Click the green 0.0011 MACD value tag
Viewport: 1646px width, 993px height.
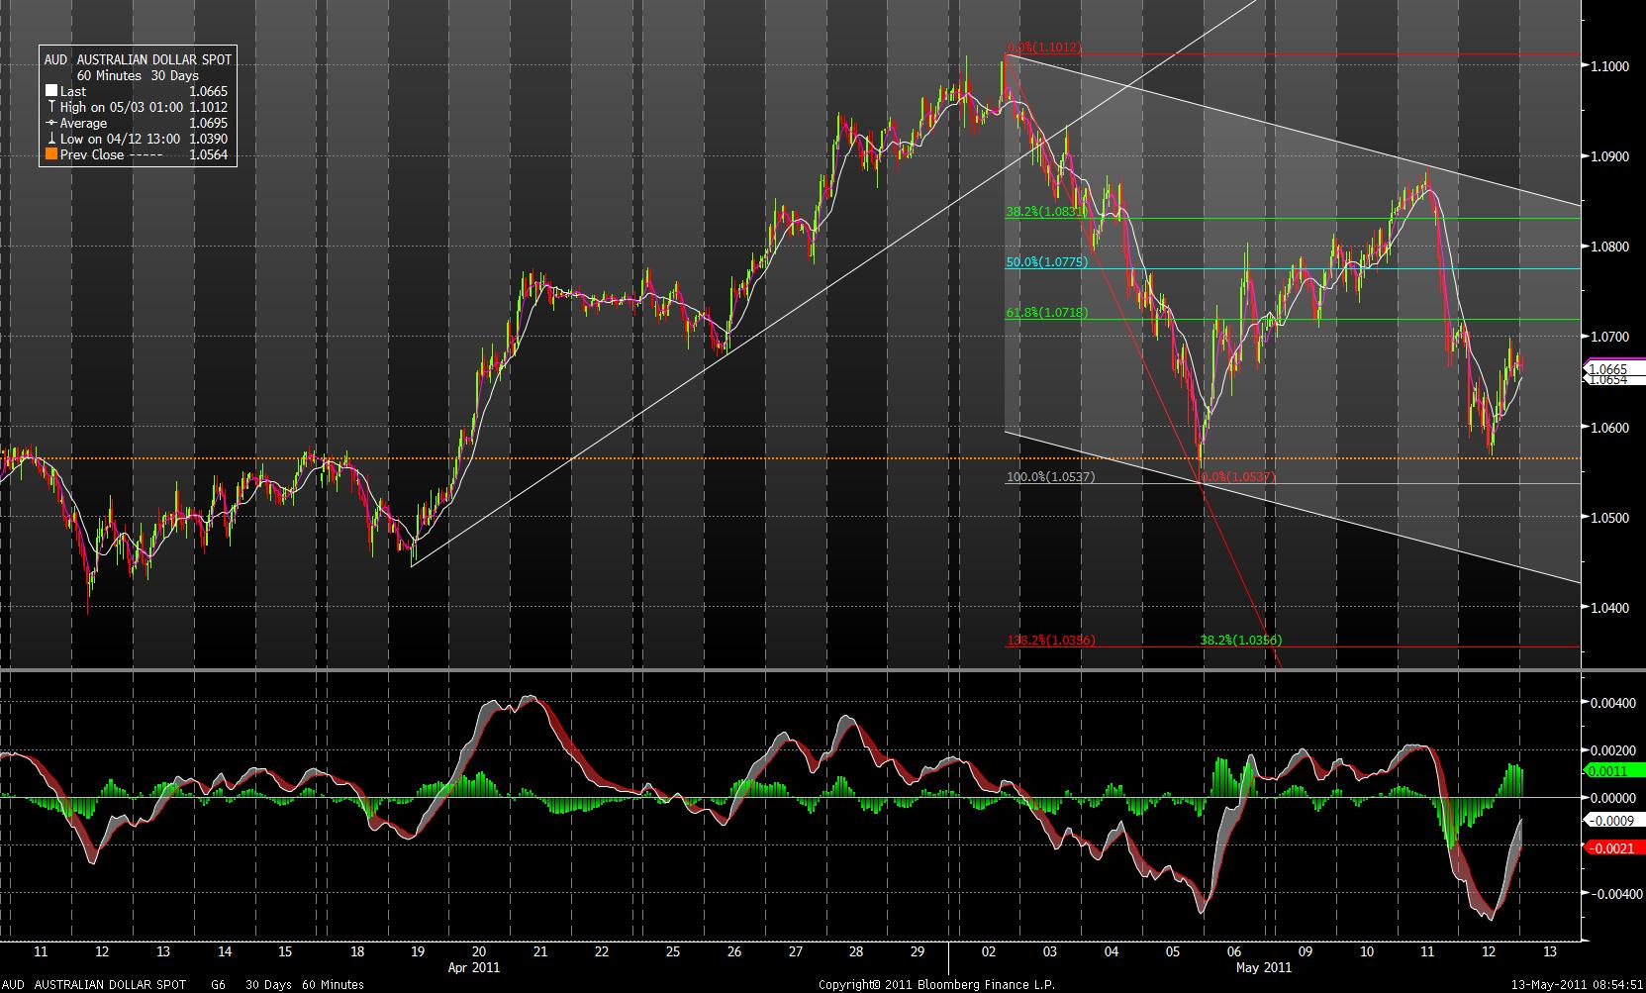(1614, 770)
